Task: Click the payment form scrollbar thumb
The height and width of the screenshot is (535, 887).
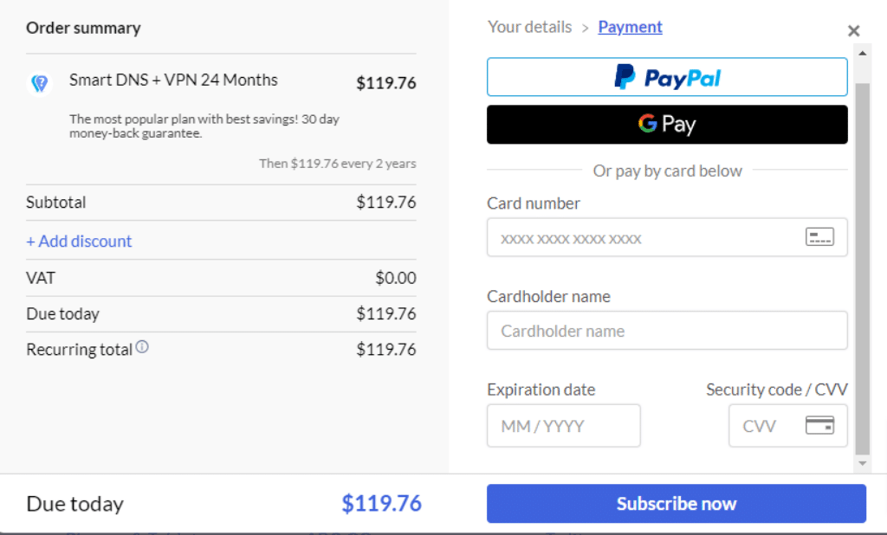Action: [863, 268]
